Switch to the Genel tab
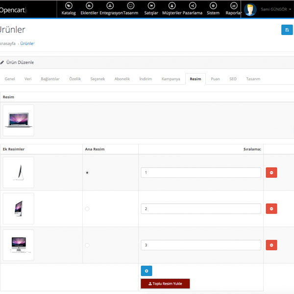294x294 pixels. pos(10,79)
